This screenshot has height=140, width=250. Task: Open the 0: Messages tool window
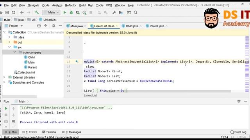click(71, 132)
